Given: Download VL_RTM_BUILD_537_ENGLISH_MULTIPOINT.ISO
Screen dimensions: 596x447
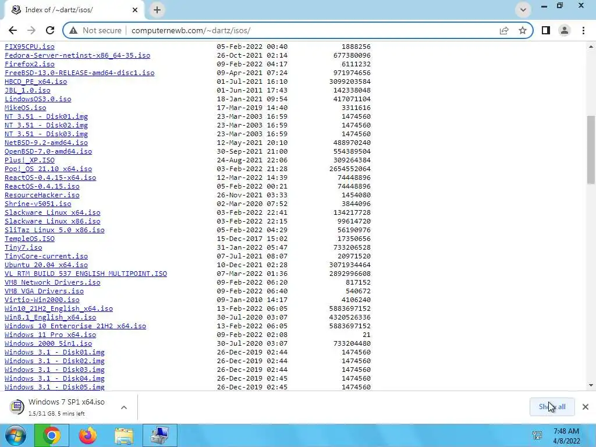Looking at the screenshot, I should click(x=86, y=274).
